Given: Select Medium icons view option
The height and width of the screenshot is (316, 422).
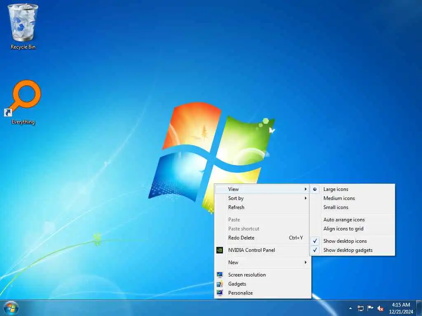Looking at the screenshot, I should pos(352,198).
